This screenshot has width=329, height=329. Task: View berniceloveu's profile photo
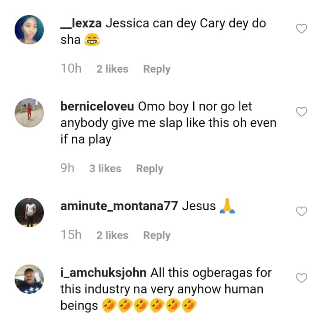pyautogui.click(x=29, y=113)
